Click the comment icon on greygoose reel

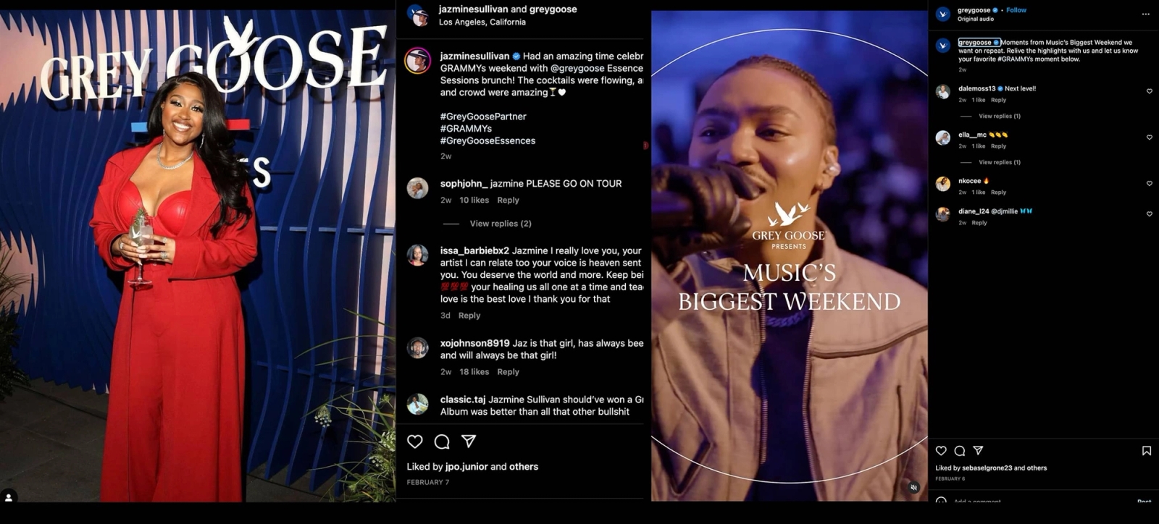point(960,451)
